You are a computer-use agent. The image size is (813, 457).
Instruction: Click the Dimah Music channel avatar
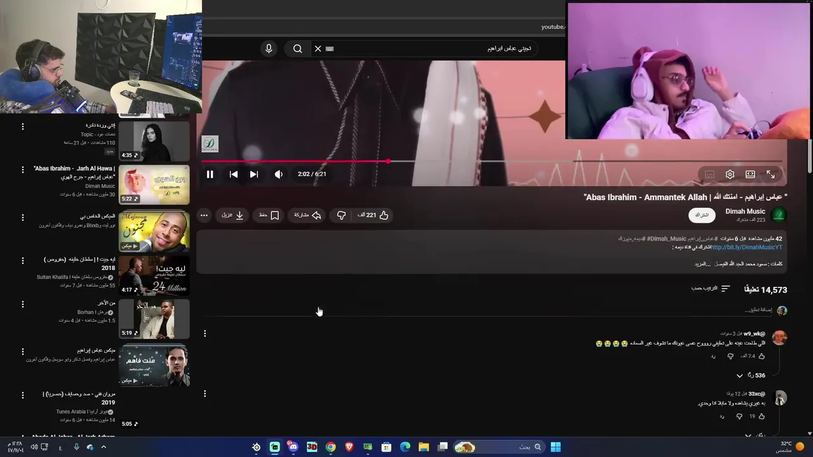[x=779, y=215]
